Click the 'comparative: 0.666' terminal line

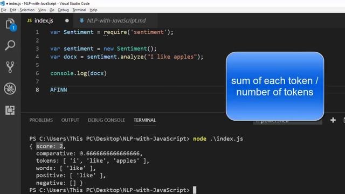(89, 154)
